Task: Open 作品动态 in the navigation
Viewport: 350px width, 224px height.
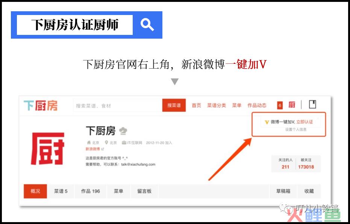Action: click(257, 105)
